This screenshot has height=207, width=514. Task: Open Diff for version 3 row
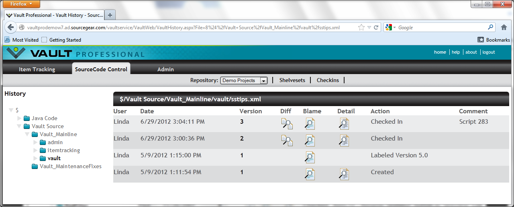[287, 124]
